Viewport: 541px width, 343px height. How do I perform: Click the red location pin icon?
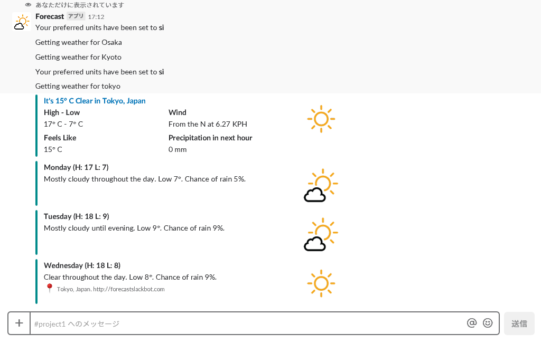[50, 288]
